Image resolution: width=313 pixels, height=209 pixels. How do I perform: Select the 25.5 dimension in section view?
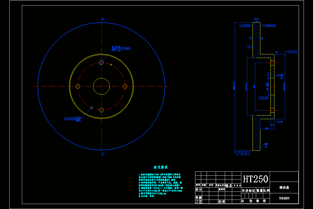(267, 128)
